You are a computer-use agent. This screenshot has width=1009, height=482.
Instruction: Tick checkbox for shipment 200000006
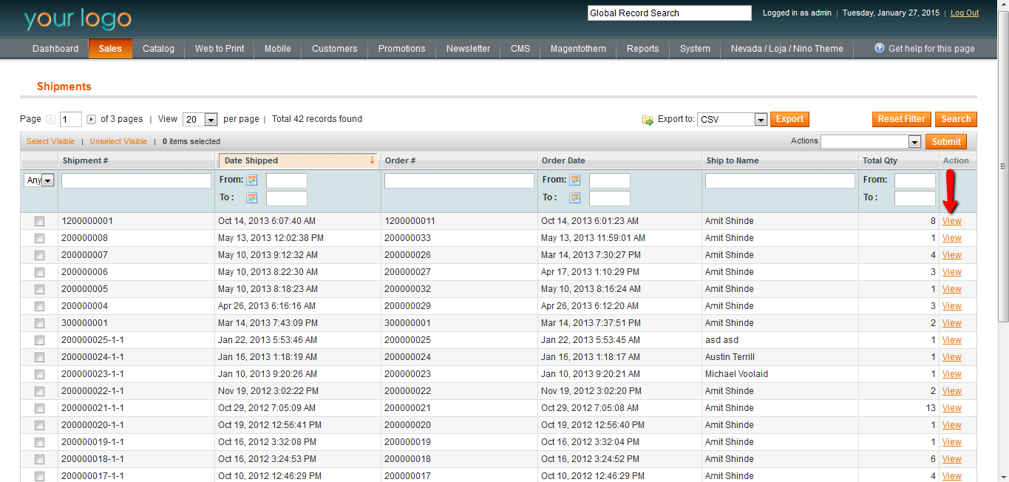(39, 272)
